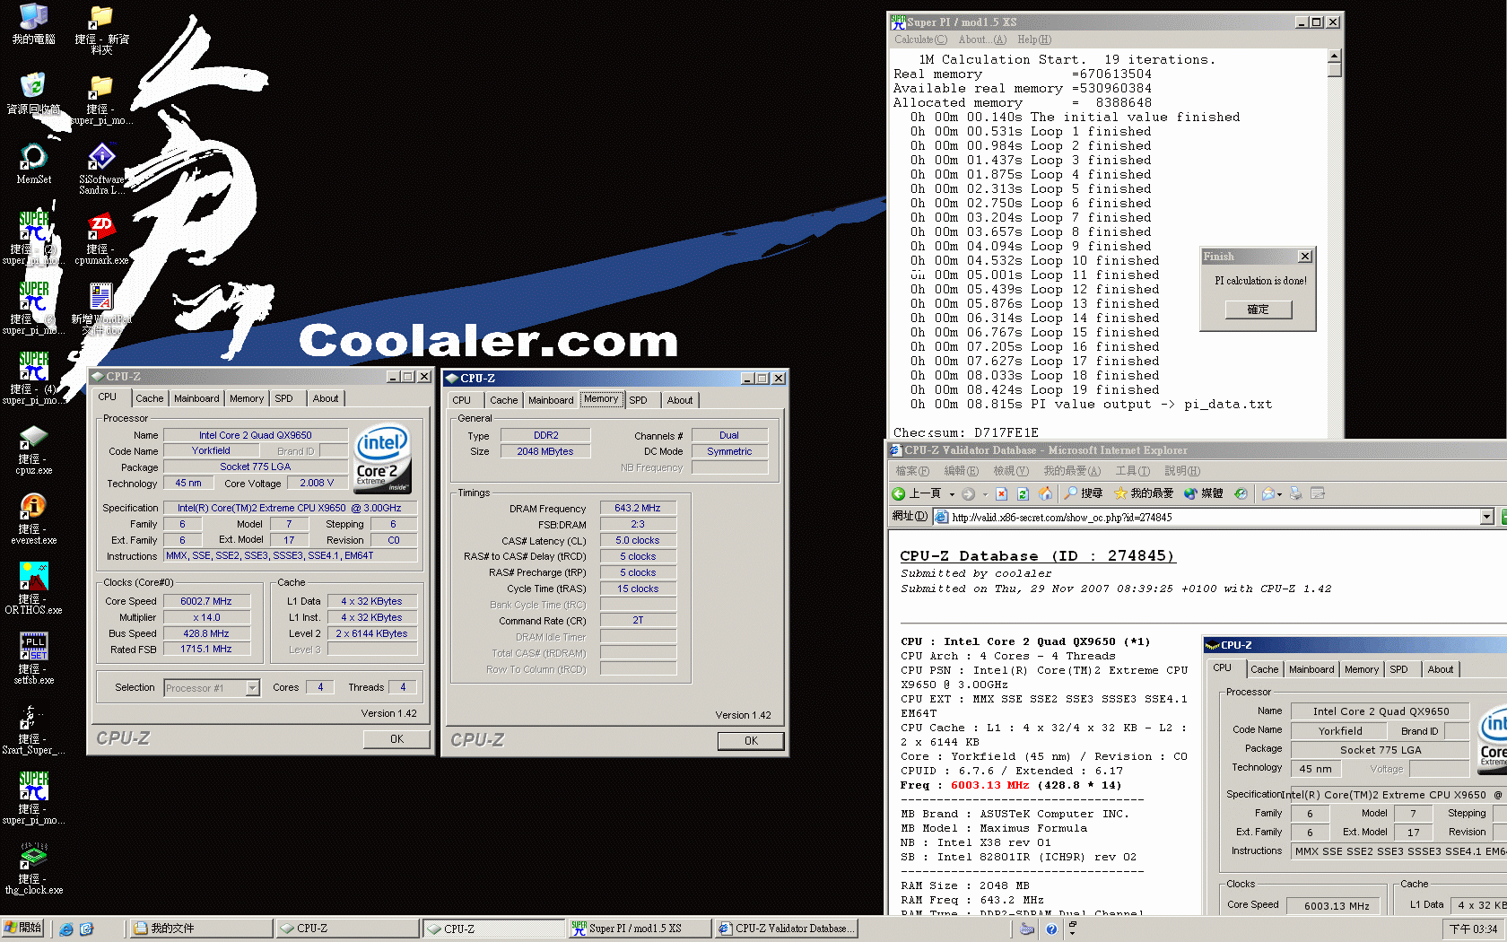1507x942 pixels.
Task: Switch to Cache tab in left CPU-Z
Action: [150, 398]
